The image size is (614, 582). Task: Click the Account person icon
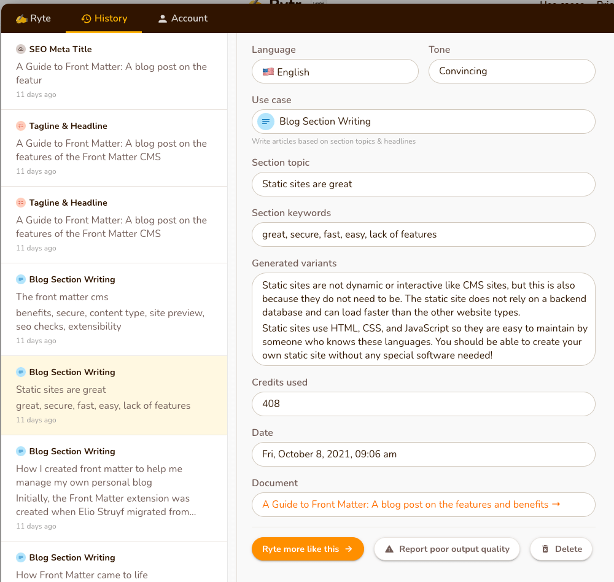tap(163, 18)
